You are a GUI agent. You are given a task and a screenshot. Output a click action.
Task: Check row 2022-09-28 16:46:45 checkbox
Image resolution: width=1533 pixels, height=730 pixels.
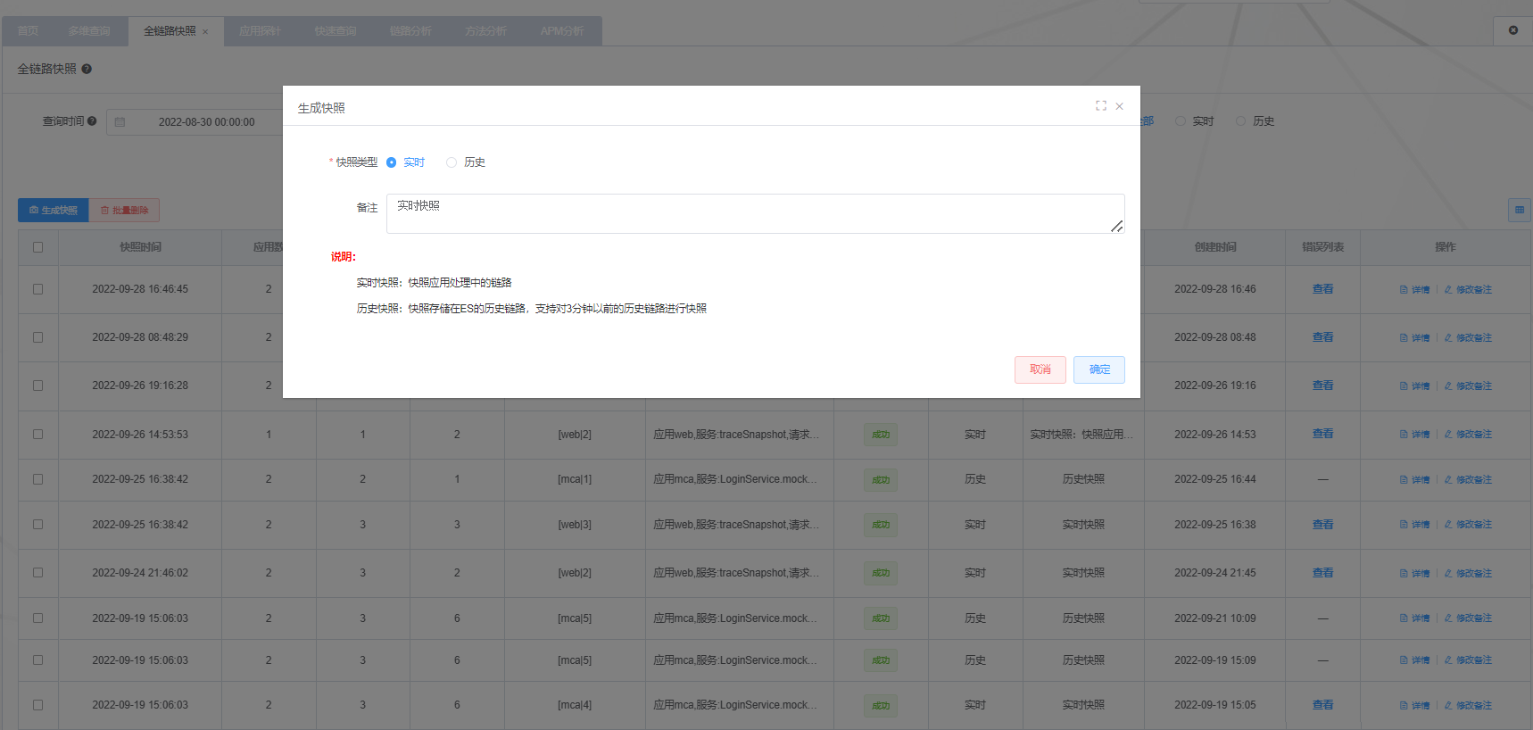[37, 289]
